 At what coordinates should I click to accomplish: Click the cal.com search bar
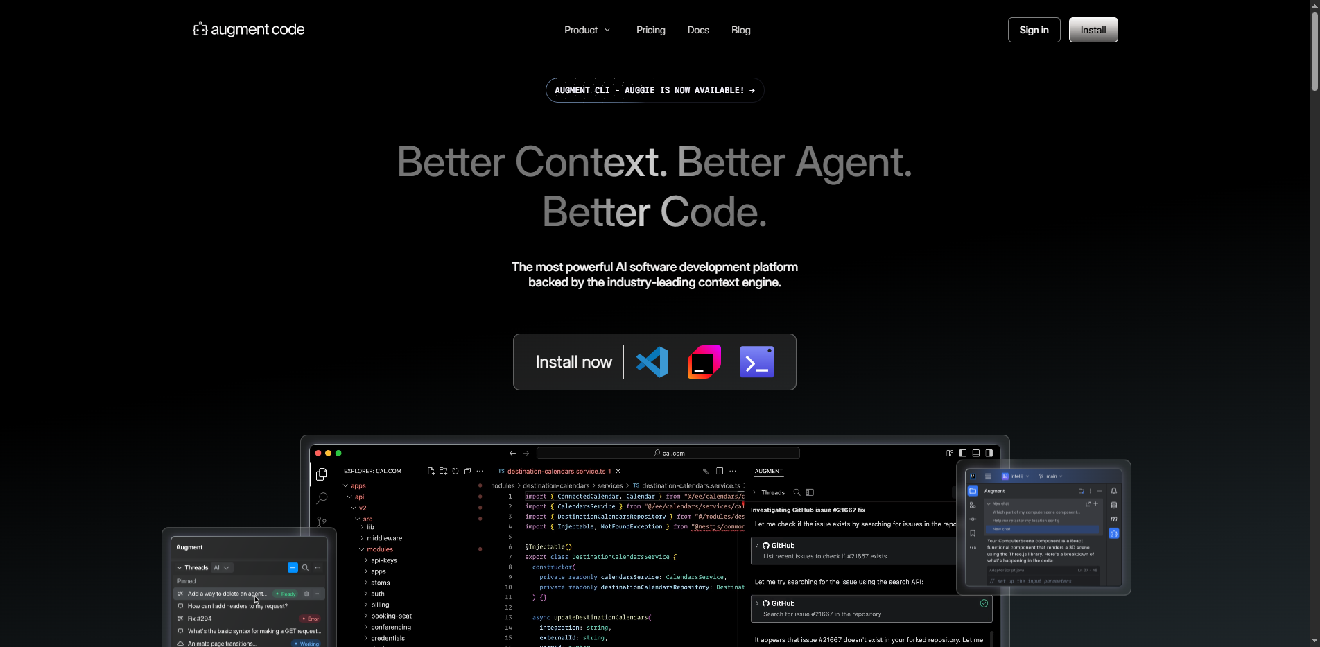(668, 454)
